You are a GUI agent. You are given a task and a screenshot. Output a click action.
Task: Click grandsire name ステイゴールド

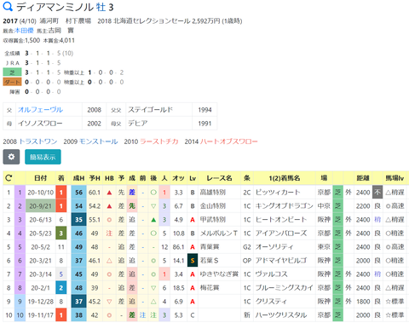pos(151,110)
